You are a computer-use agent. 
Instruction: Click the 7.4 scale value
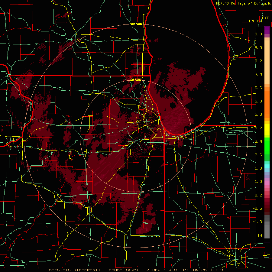[x=258, y=74]
